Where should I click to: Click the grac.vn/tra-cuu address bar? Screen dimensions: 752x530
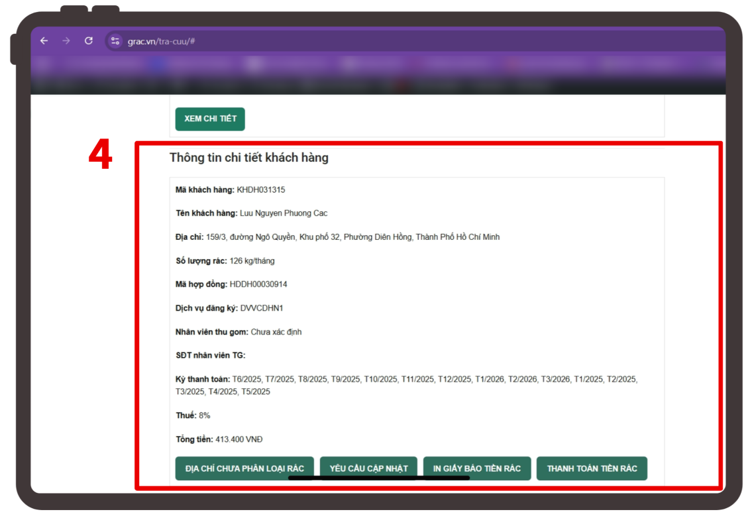pos(265,41)
